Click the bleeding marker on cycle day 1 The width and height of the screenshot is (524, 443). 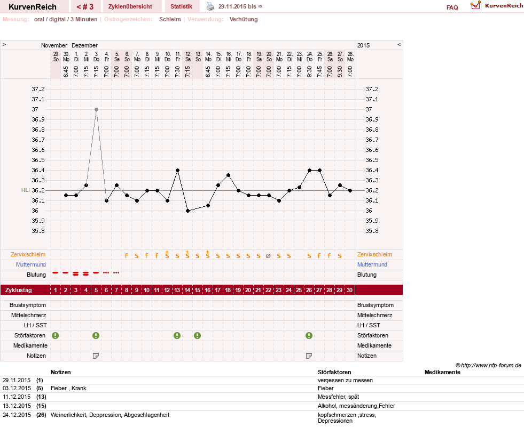tap(56, 273)
